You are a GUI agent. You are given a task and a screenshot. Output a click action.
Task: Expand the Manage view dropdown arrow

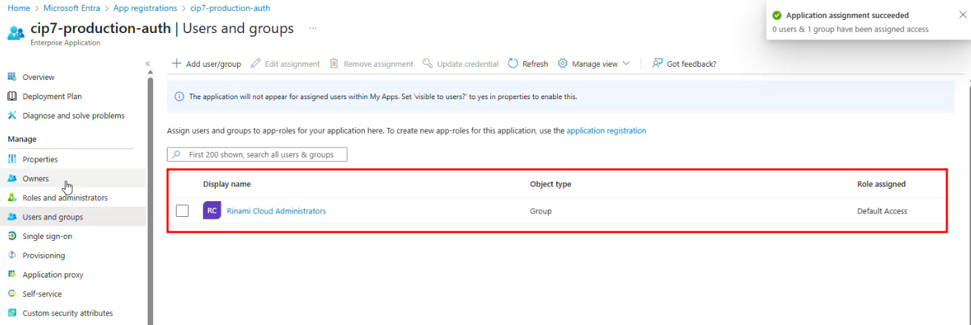pos(626,63)
